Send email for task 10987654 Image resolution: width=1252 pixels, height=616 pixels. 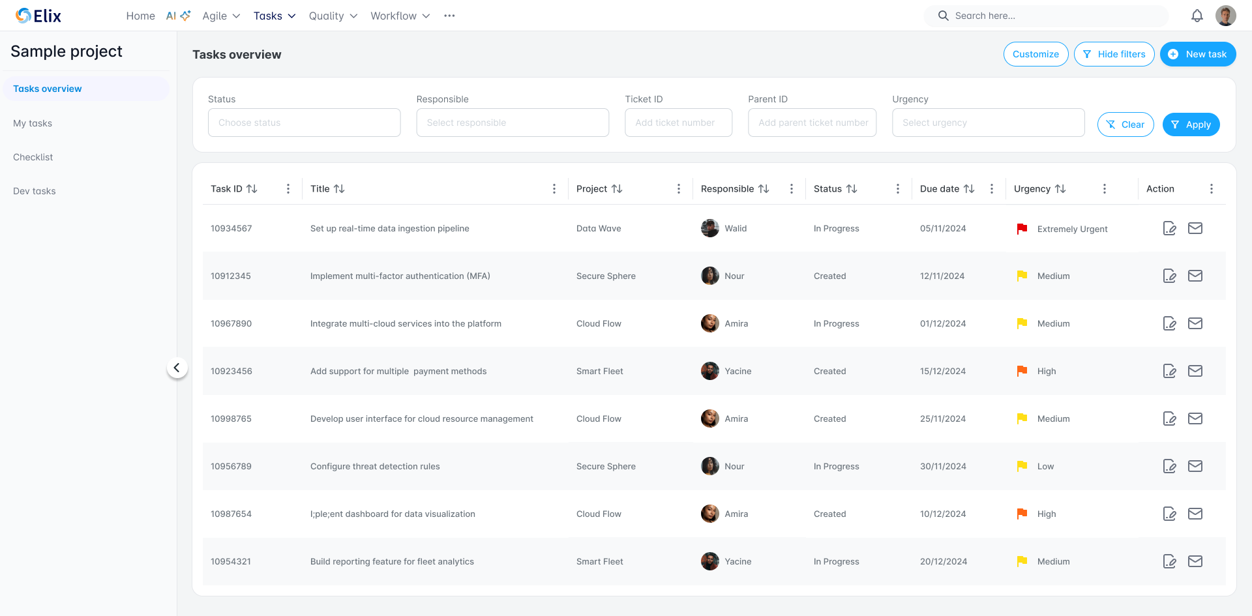click(1195, 514)
